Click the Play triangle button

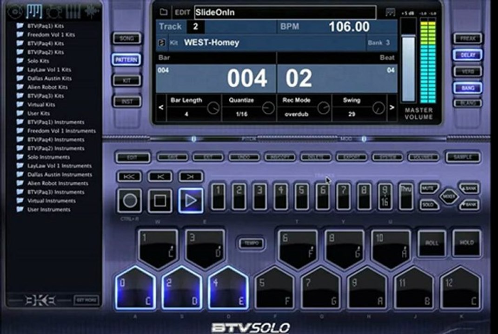click(191, 200)
